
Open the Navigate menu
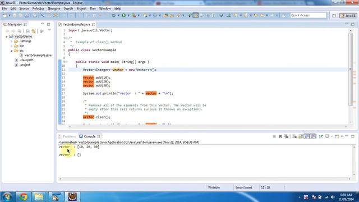click(x=54, y=8)
